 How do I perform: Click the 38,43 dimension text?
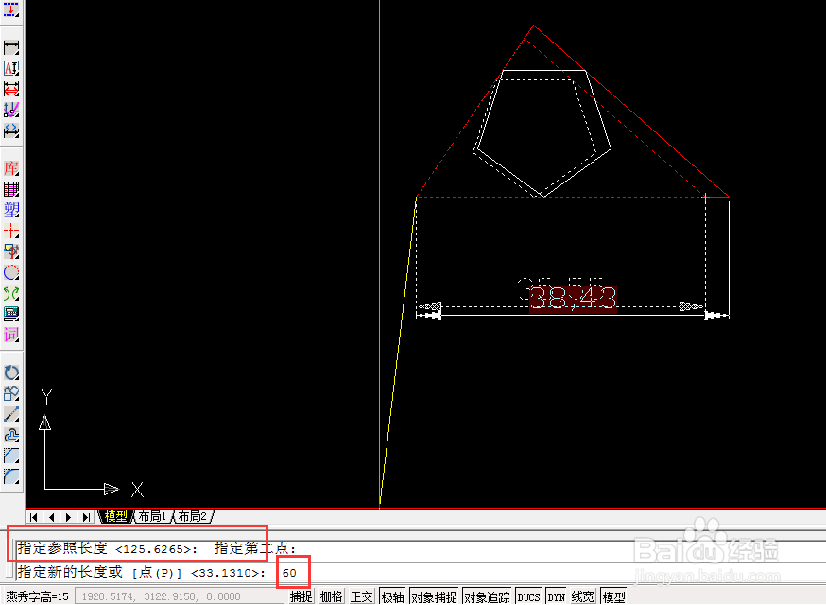tap(573, 299)
